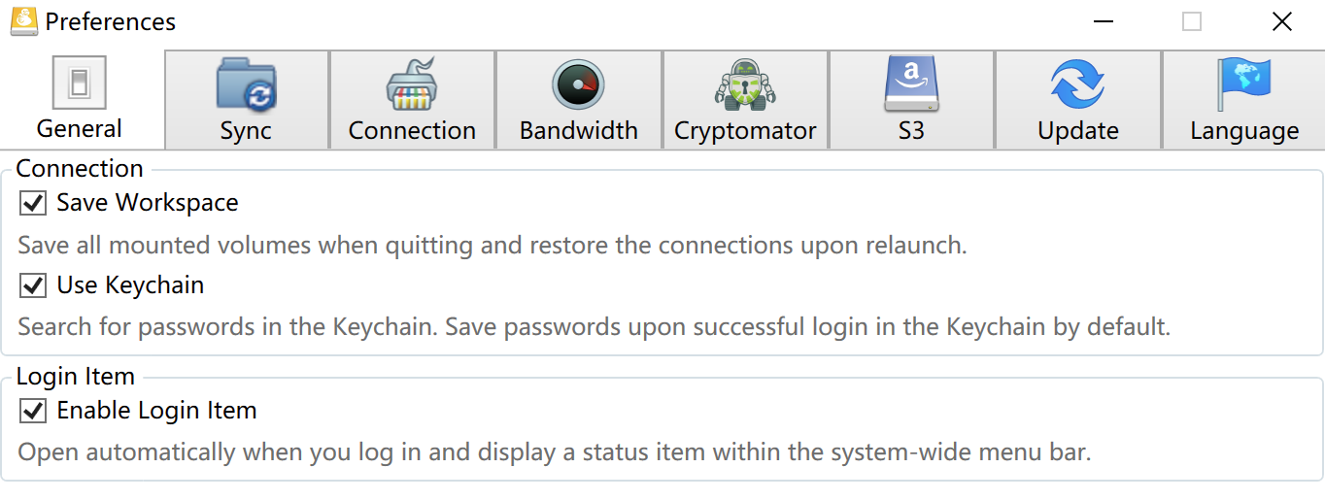Click the Update circular arrows icon
This screenshot has height=501, width=1325.
coord(1078,84)
